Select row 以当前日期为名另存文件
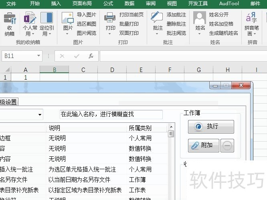Image resolution: width=267 pixels, height=200 pixels. click(x=84, y=180)
